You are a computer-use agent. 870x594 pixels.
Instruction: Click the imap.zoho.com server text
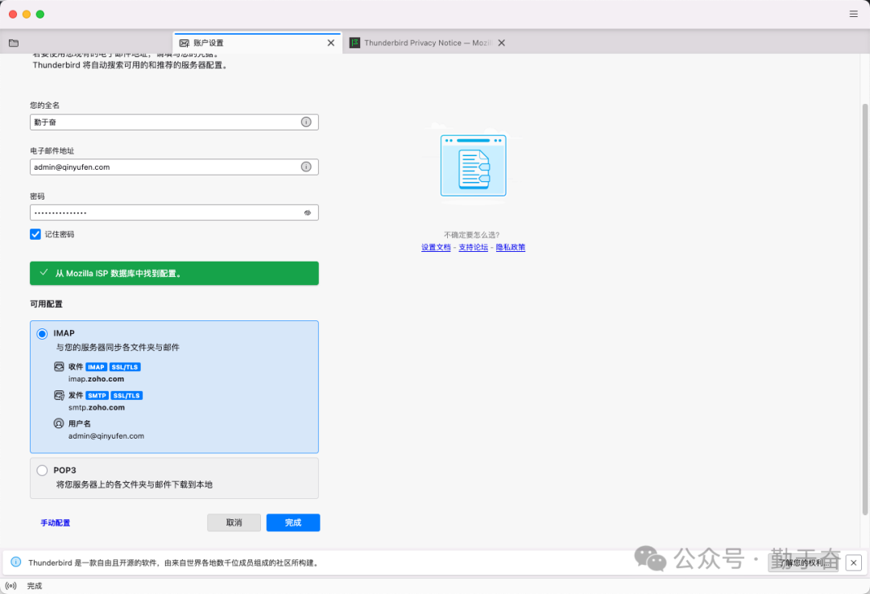click(97, 379)
